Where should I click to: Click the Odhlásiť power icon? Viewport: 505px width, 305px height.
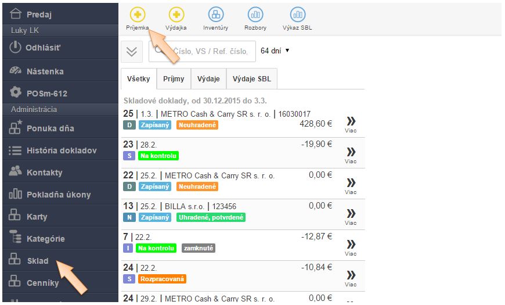pyautogui.click(x=16, y=48)
